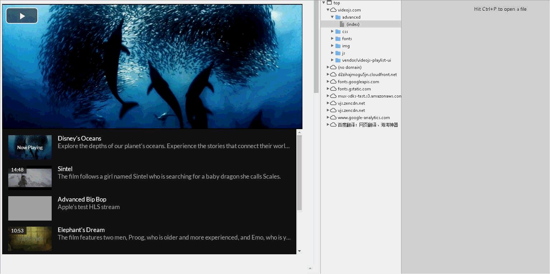Screen dimensions: 550x274
Task: Click the js folder icon
Action: pyautogui.click(x=338, y=53)
